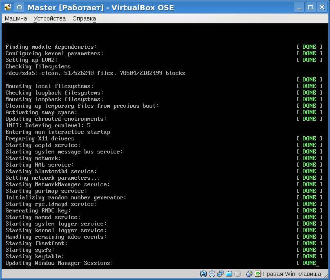This screenshot has width=330, height=280.
Task: Click the keyboard capture arrow icon
Action: tap(258, 274)
